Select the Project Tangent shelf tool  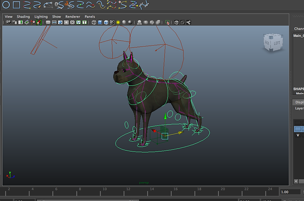point(144,5)
